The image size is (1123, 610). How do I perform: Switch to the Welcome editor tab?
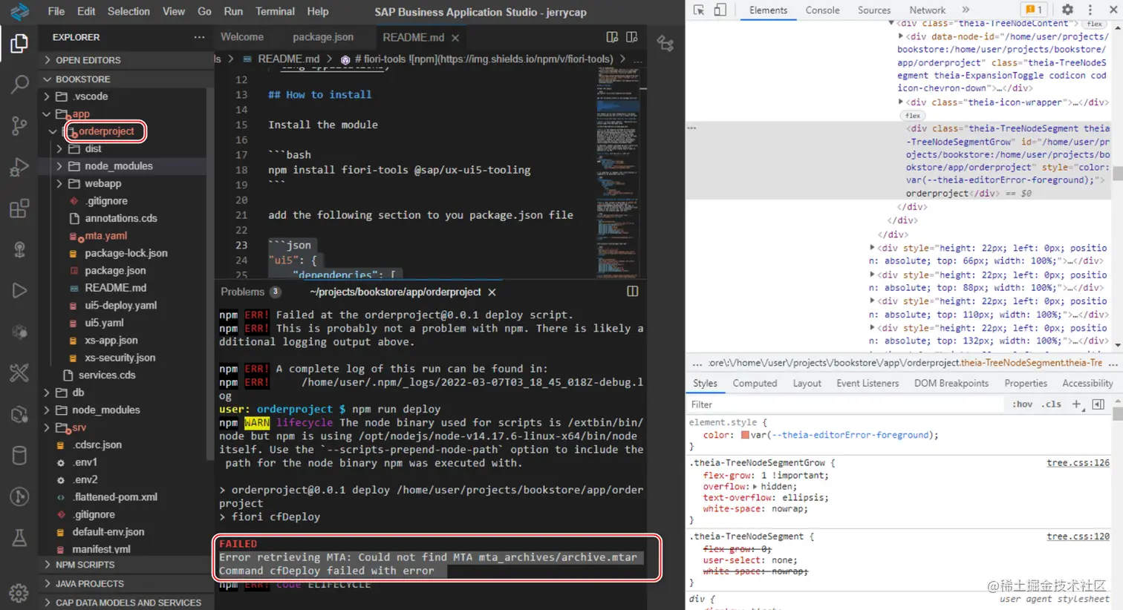(x=242, y=37)
